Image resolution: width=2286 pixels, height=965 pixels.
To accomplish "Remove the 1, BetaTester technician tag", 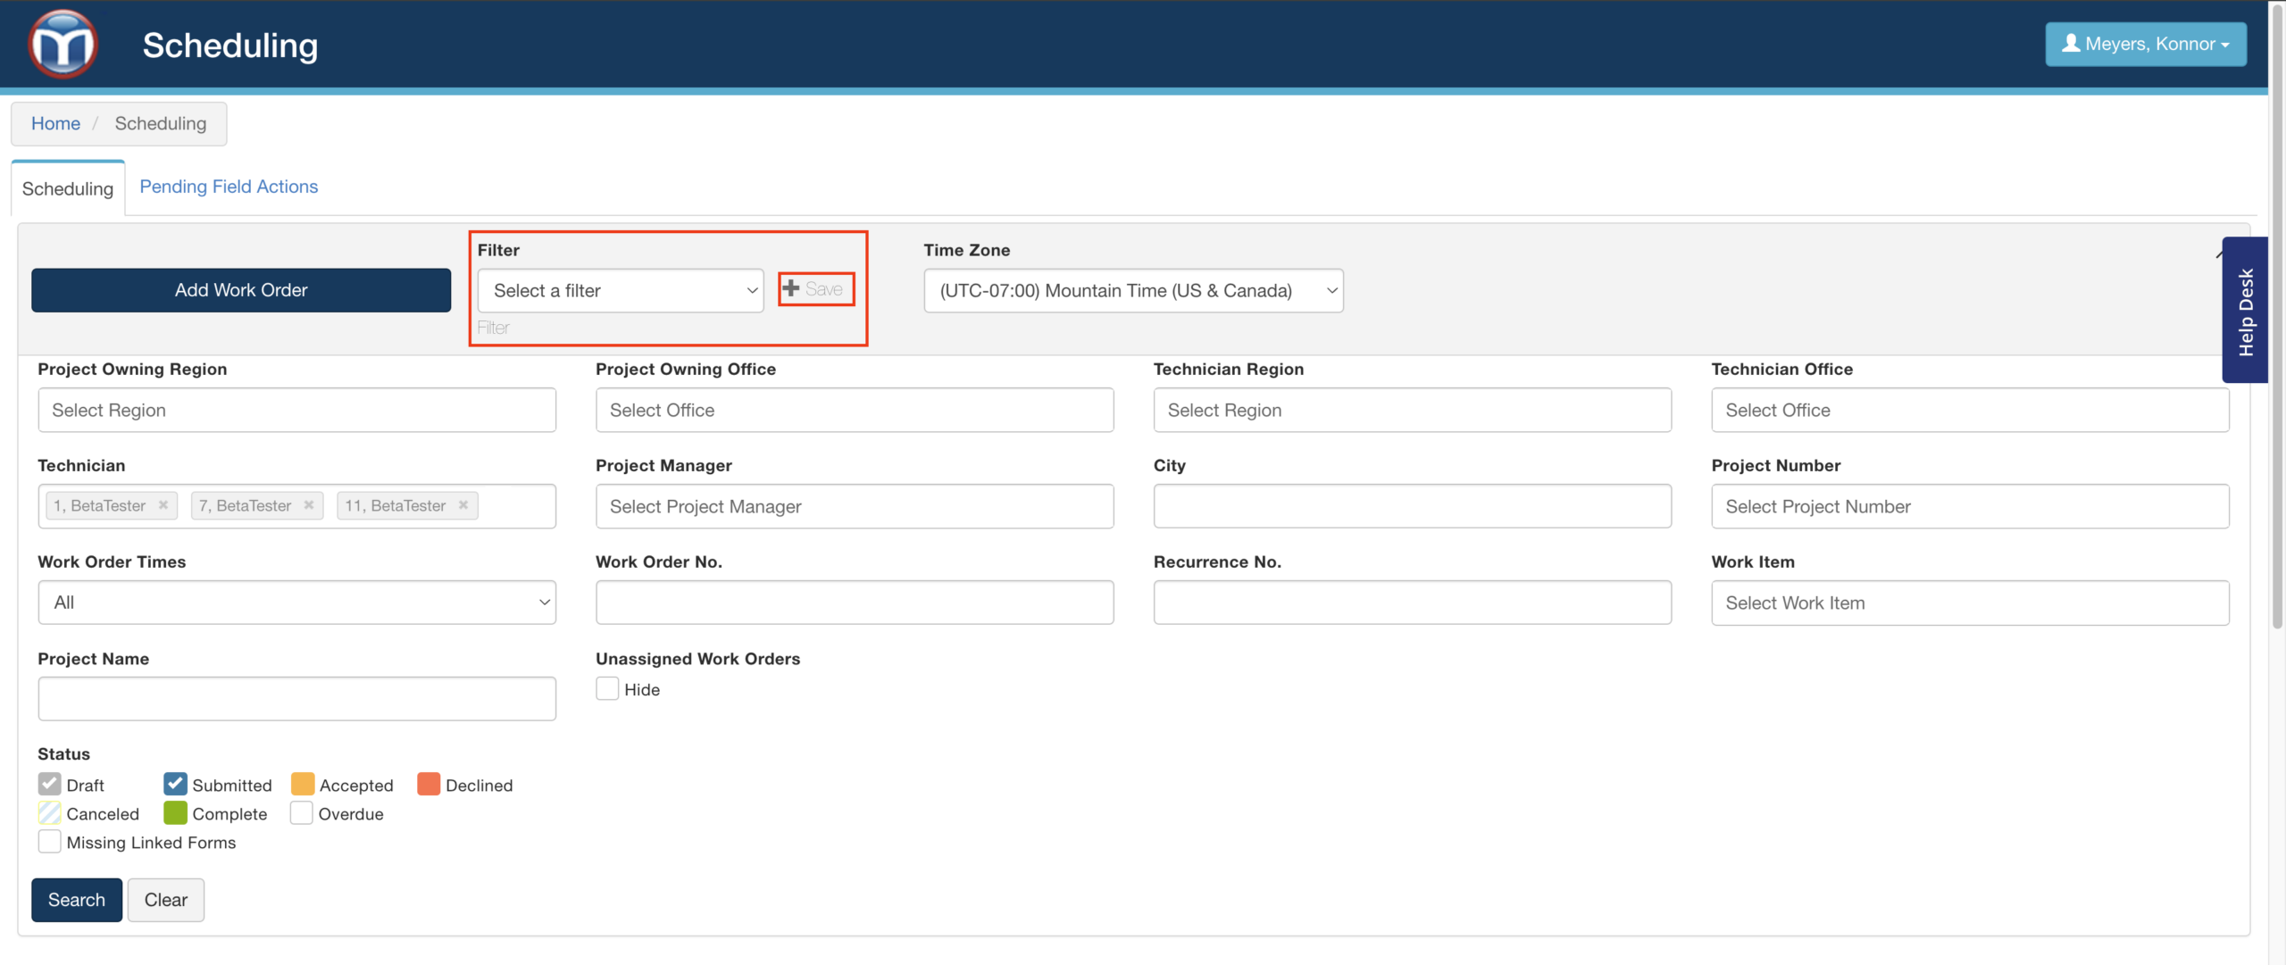I will (163, 505).
